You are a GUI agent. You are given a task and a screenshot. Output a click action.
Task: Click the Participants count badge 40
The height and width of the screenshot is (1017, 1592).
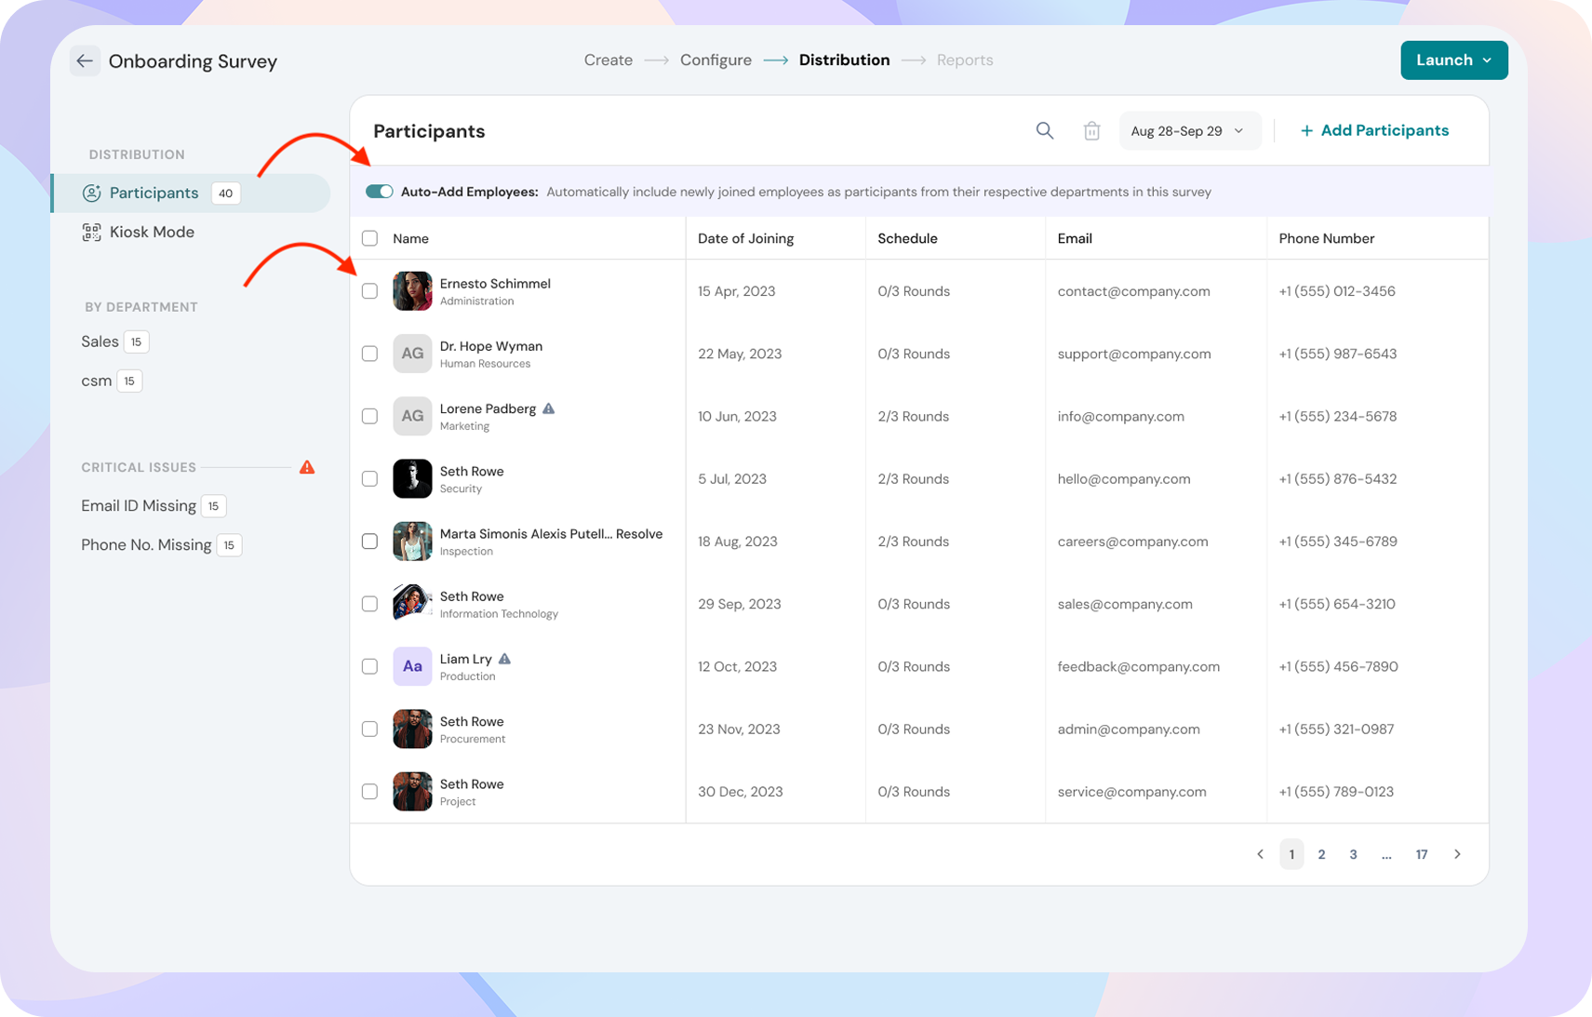(x=225, y=194)
